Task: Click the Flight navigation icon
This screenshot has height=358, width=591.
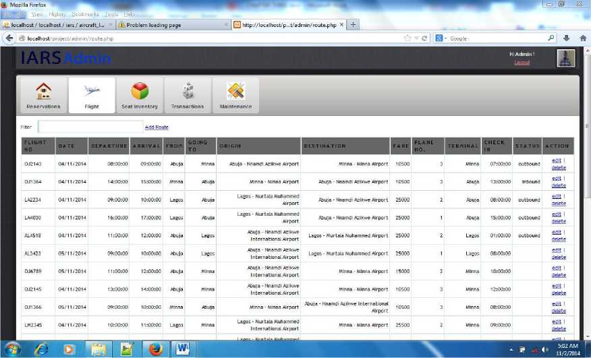Action: point(92,91)
